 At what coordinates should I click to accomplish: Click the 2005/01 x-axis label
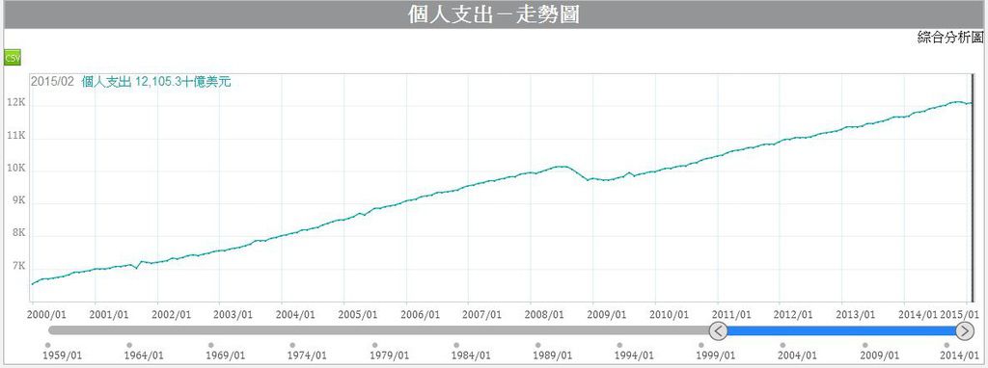tap(358, 314)
